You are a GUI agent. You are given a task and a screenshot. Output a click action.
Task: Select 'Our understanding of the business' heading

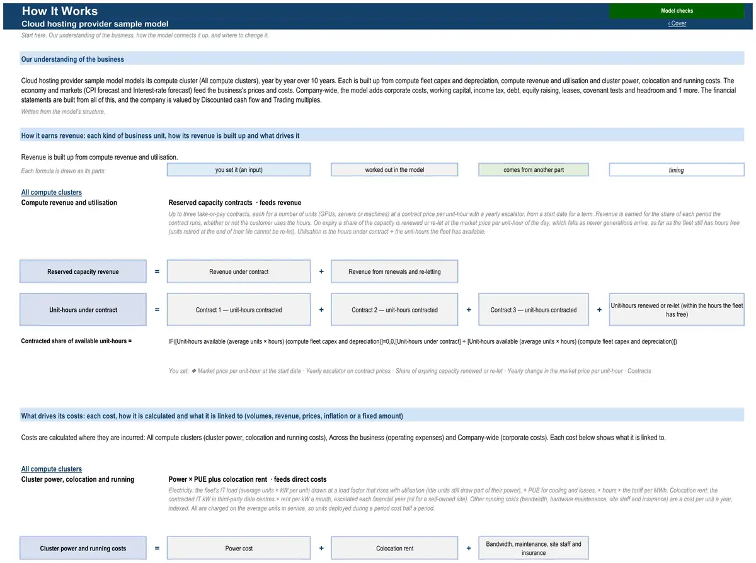coord(72,59)
